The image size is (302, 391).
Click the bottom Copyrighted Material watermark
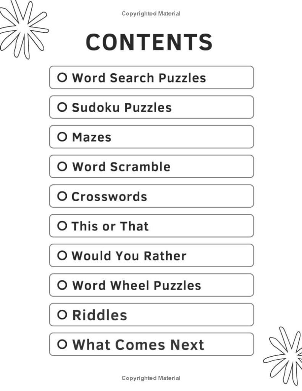coord(151,378)
